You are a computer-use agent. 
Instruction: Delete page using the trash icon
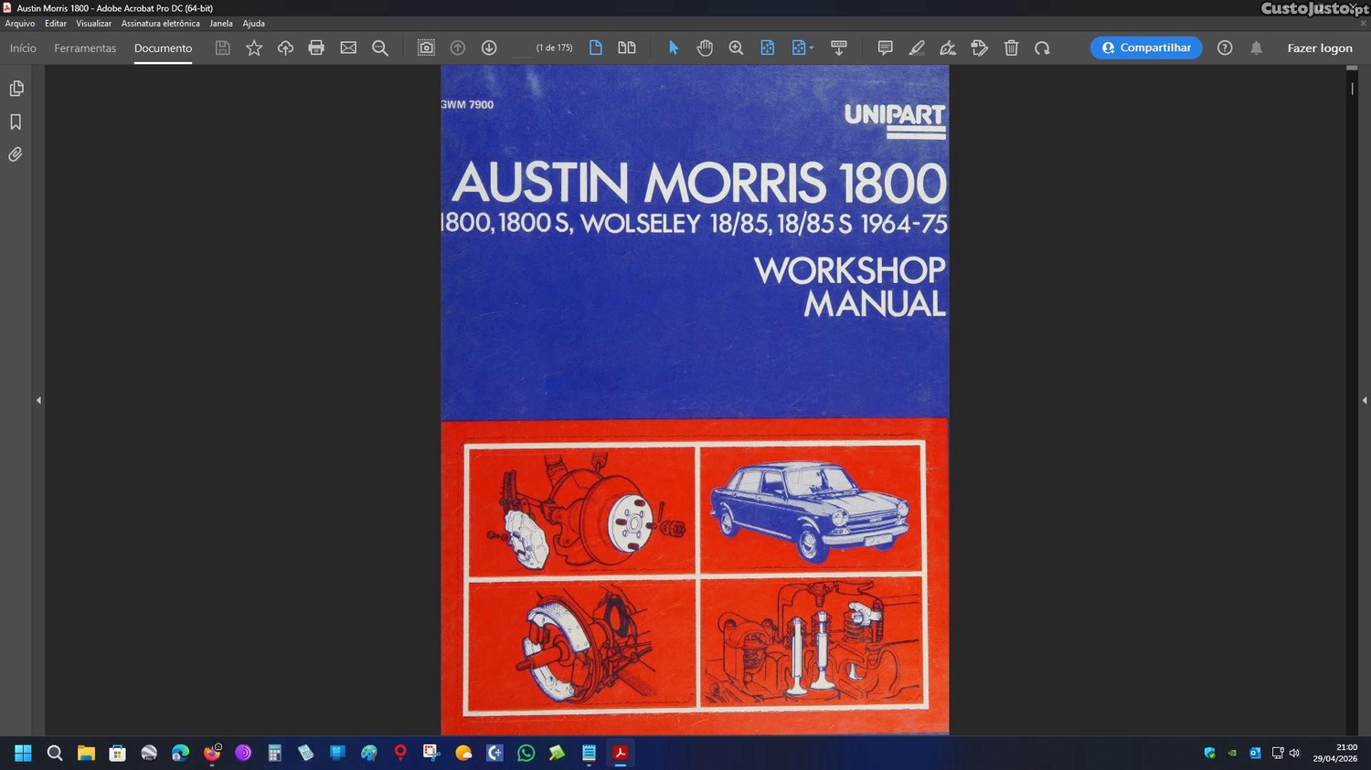[x=1011, y=48]
